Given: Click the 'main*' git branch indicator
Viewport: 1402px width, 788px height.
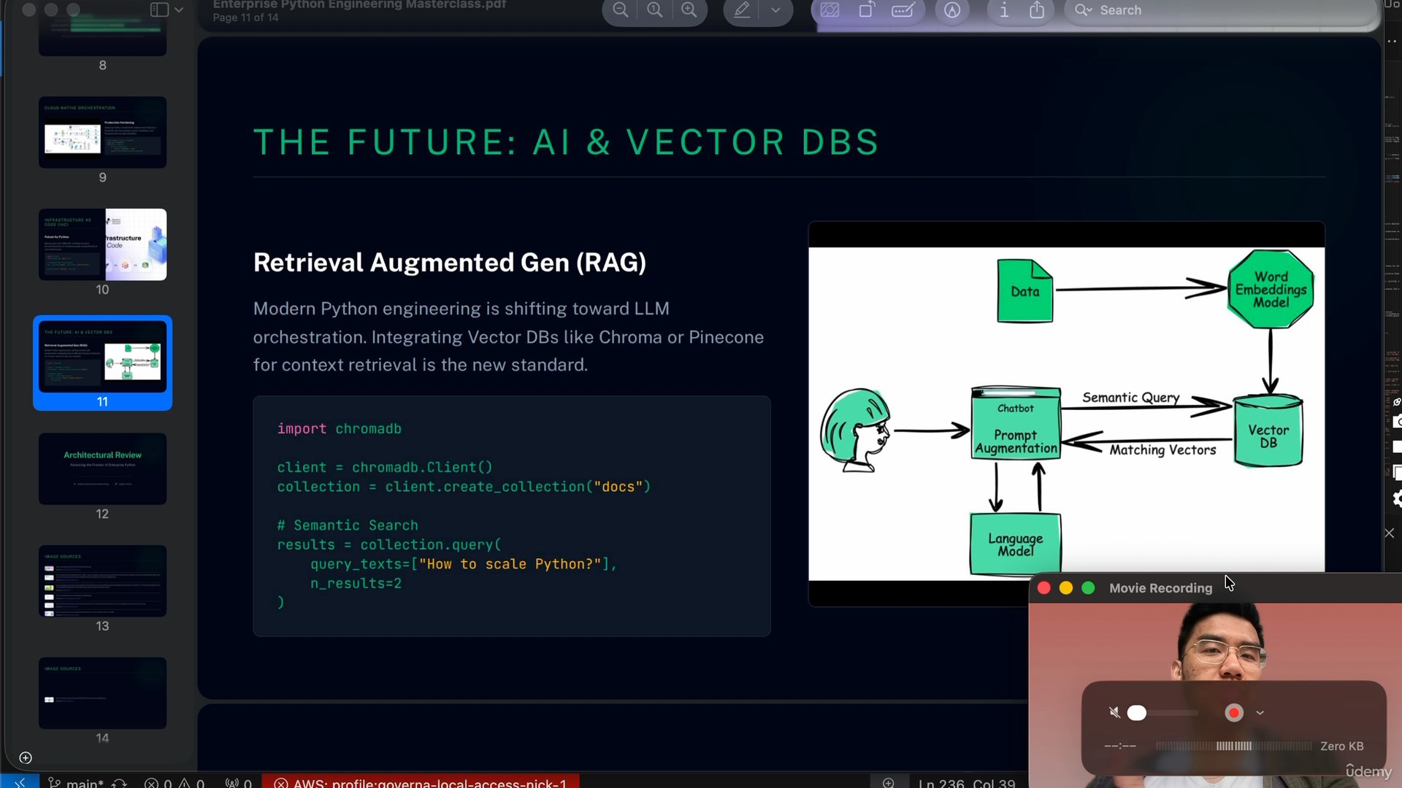Looking at the screenshot, I should [77, 782].
